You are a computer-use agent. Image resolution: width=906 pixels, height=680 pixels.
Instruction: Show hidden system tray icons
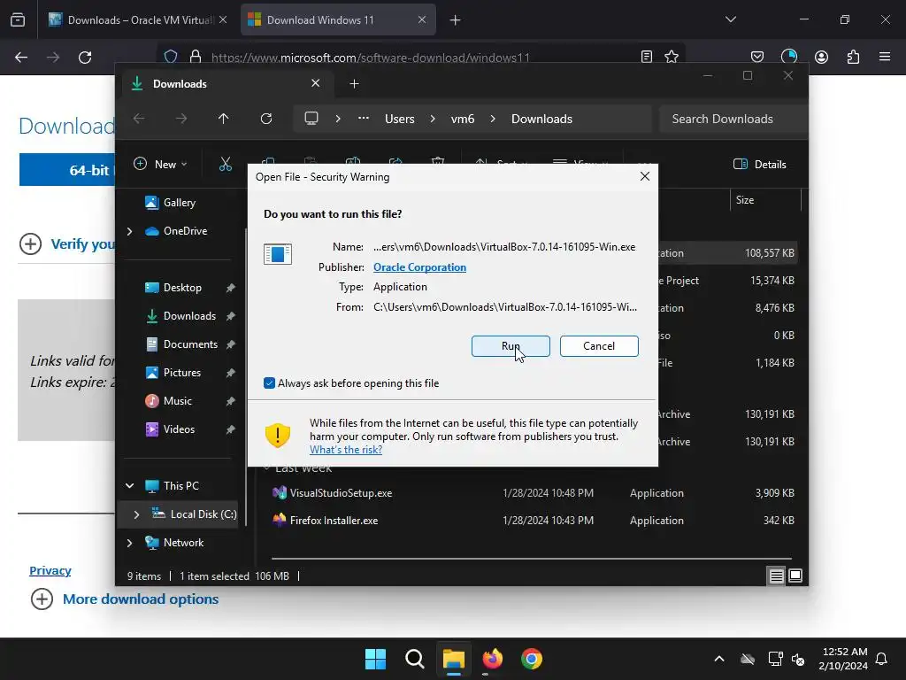tap(718, 659)
